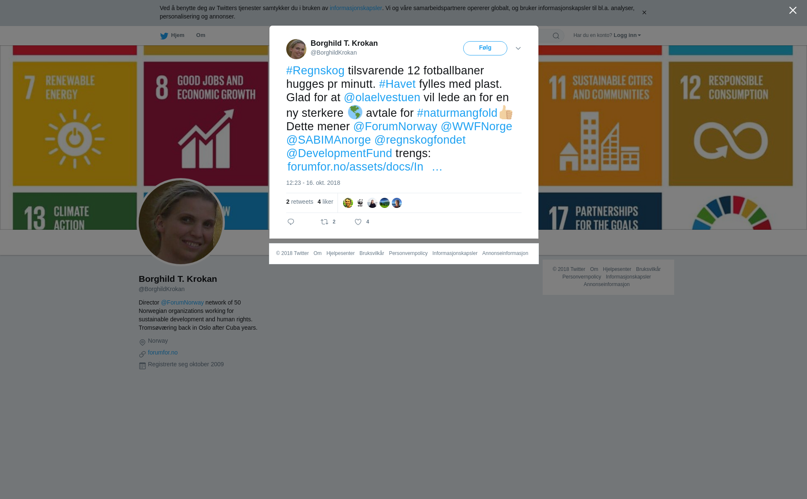
Task: View the 2 retweets count
Action: pos(300,202)
